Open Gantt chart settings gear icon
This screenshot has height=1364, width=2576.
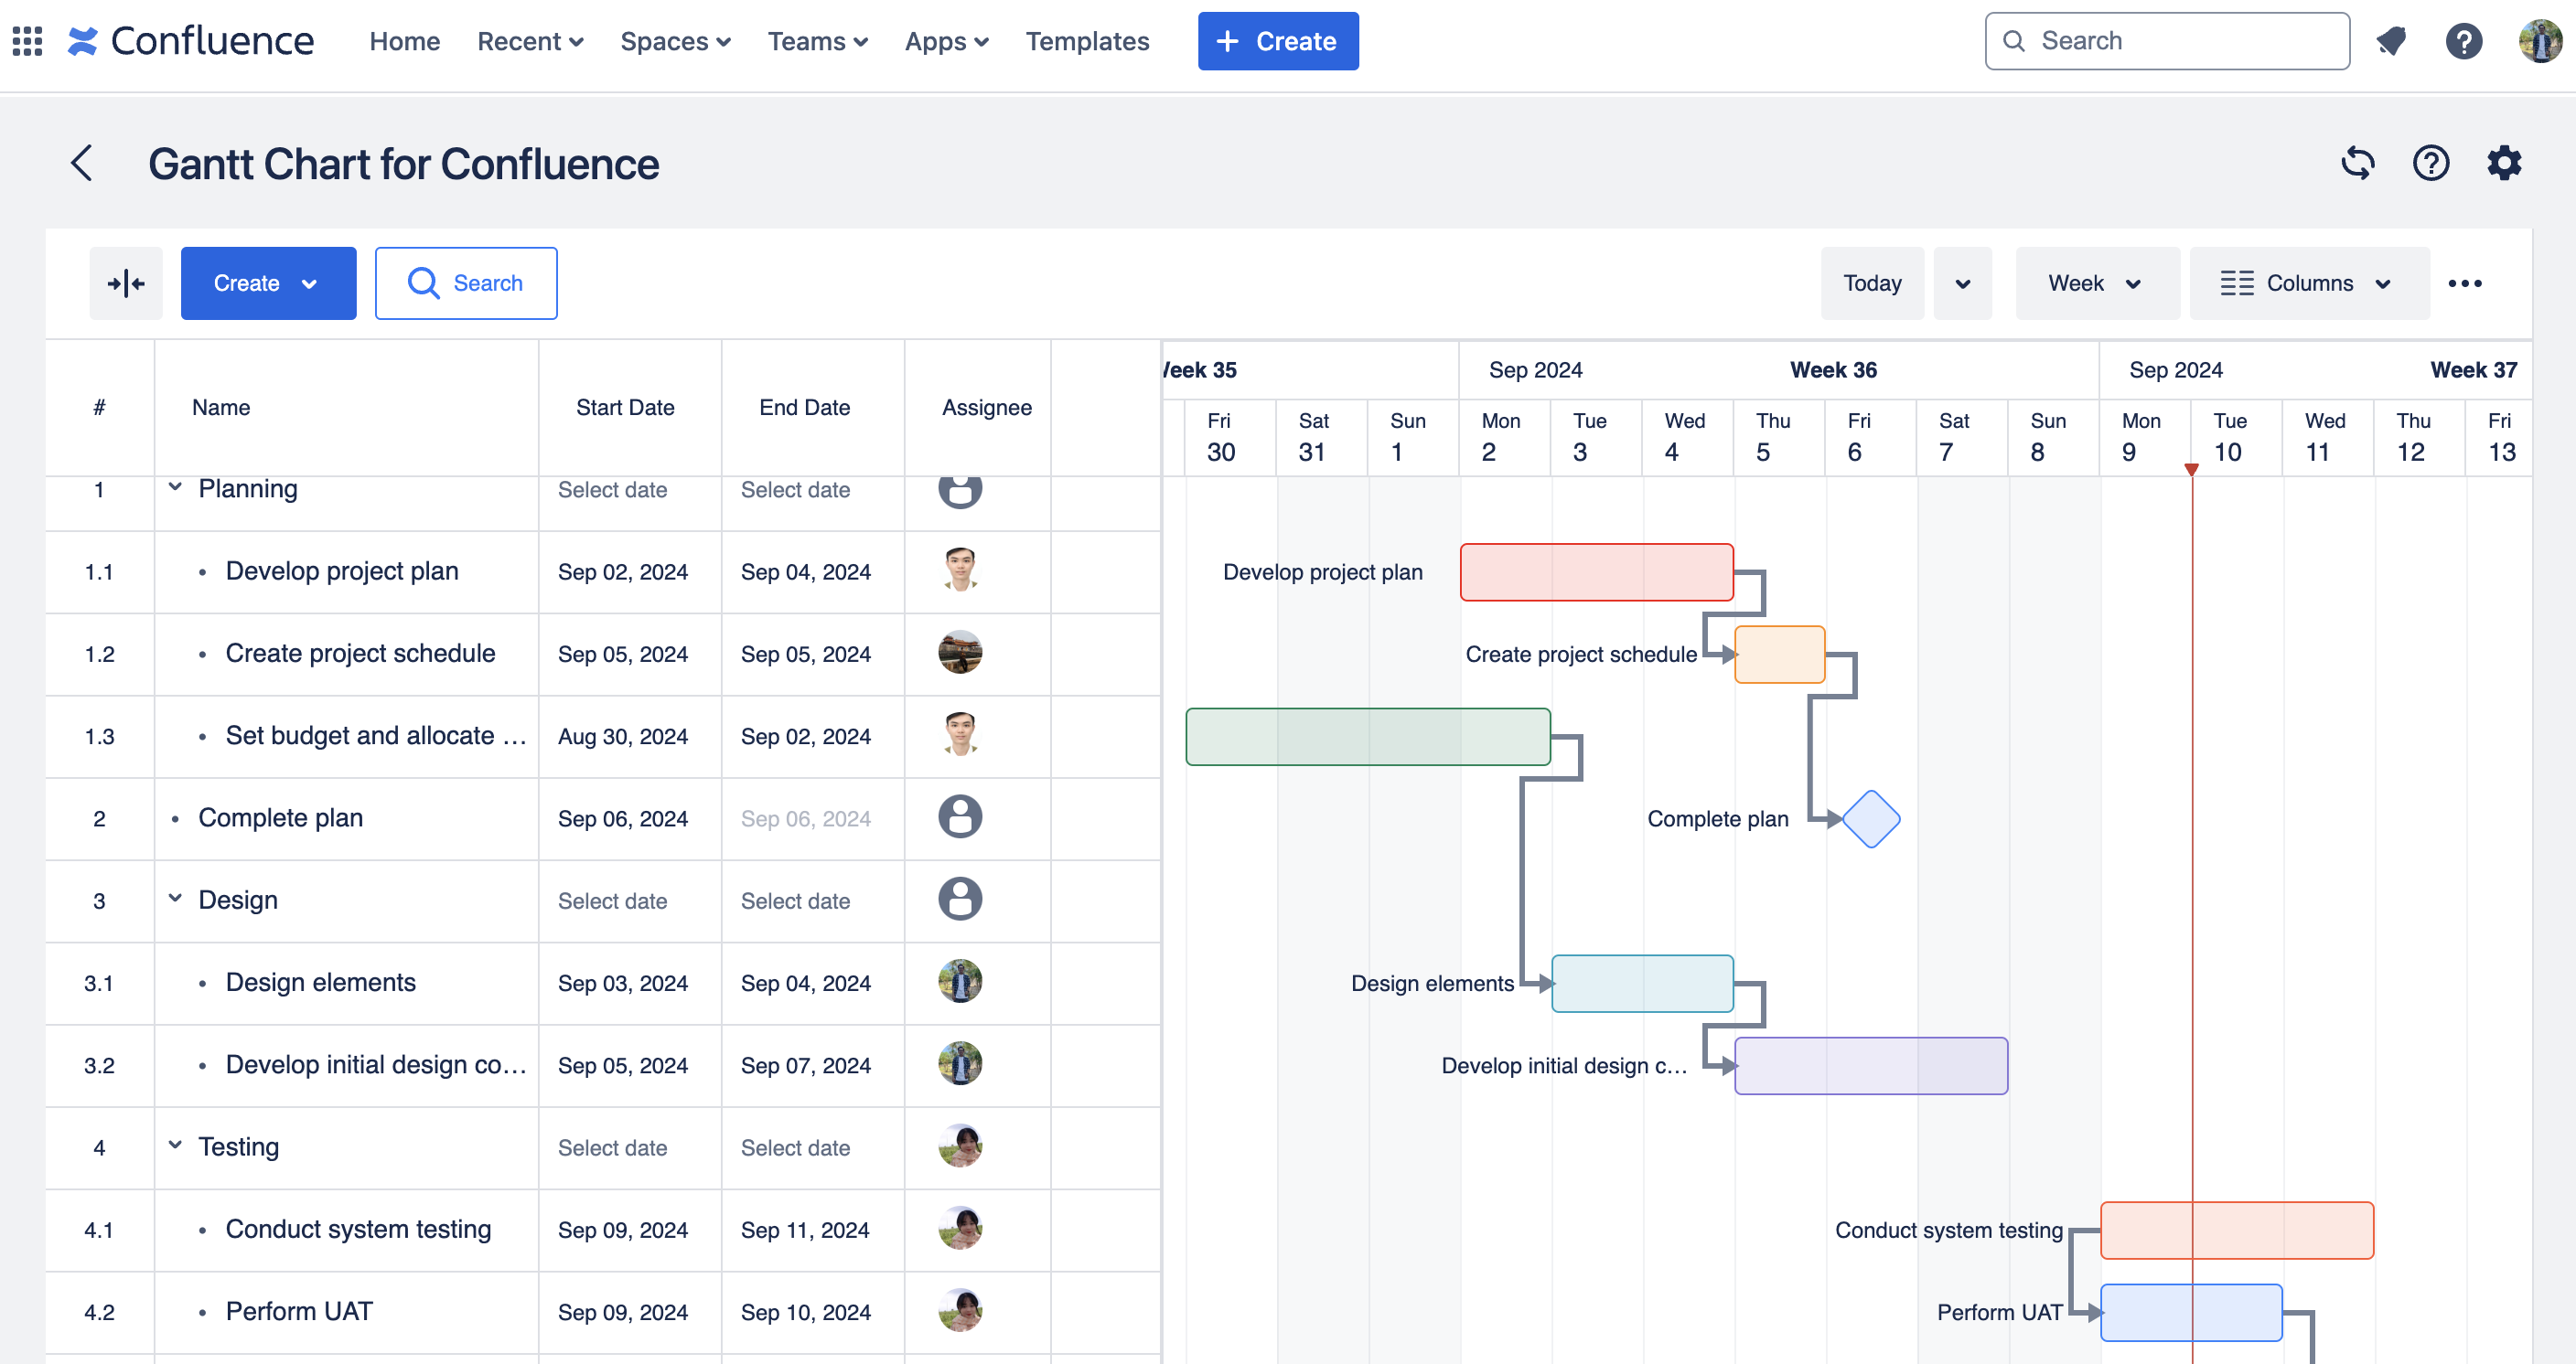coord(2503,163)
